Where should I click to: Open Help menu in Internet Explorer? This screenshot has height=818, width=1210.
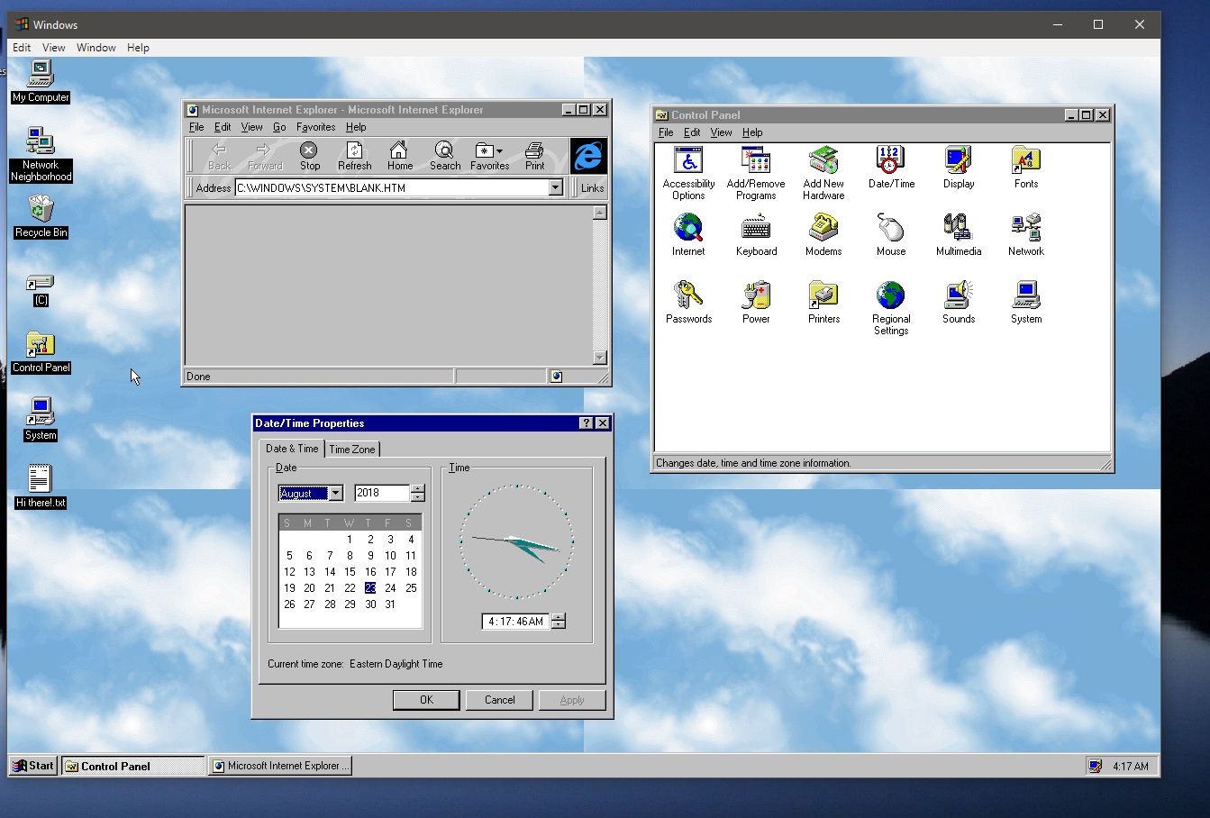tap(356, 127)
